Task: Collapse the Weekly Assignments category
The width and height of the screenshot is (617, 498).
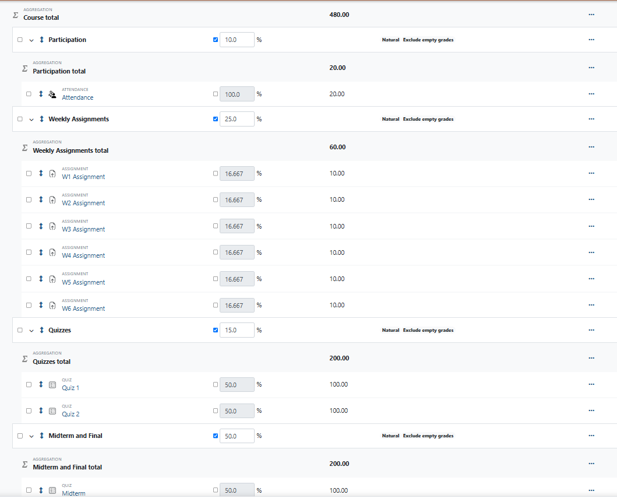Action: 31,120
